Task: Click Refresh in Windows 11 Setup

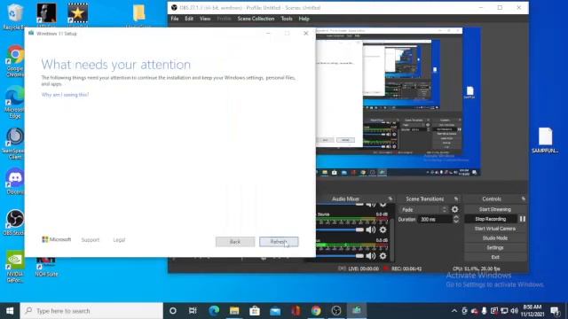Action: [279, 242]
